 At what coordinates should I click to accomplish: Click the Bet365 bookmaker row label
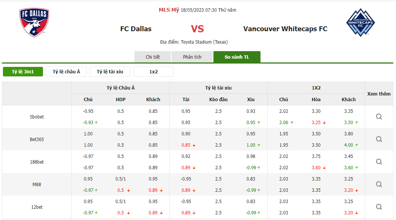(x=37, y=139)
